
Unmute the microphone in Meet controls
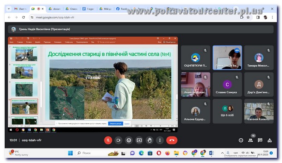pos(108,140)
